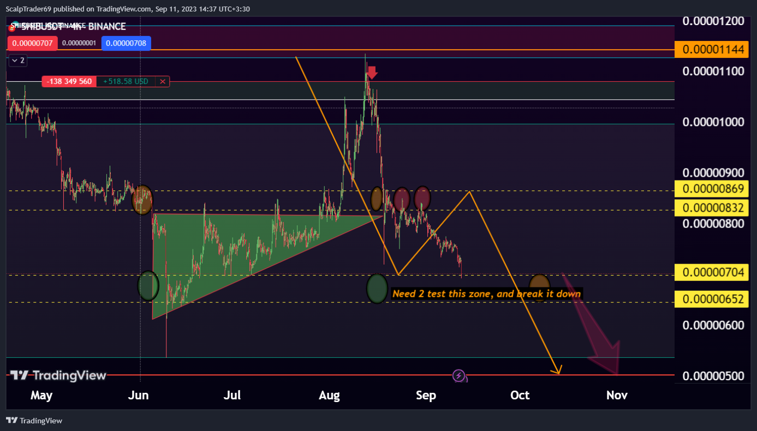Click the Sep label on time axis
This screenshot has height=431, width=757.
tap(426, 395)
